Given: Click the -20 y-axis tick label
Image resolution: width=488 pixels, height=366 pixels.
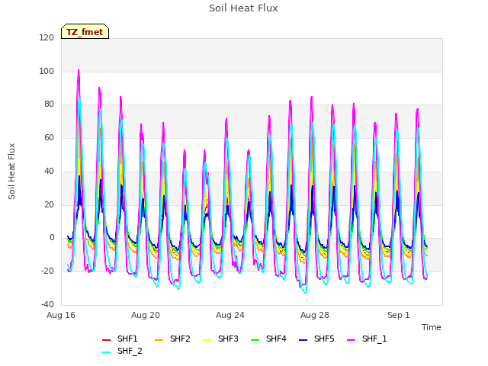Looking at the screenshot, I should click(47, 271).
